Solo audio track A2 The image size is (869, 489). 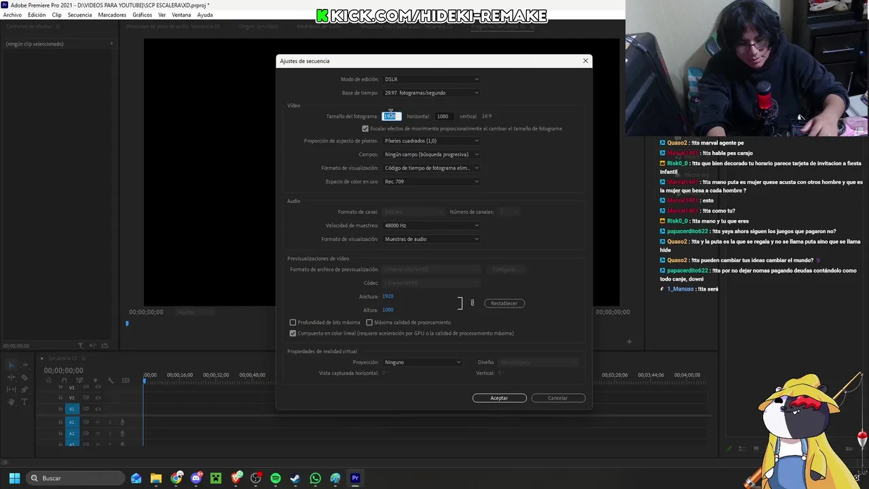tap(110, 433)
